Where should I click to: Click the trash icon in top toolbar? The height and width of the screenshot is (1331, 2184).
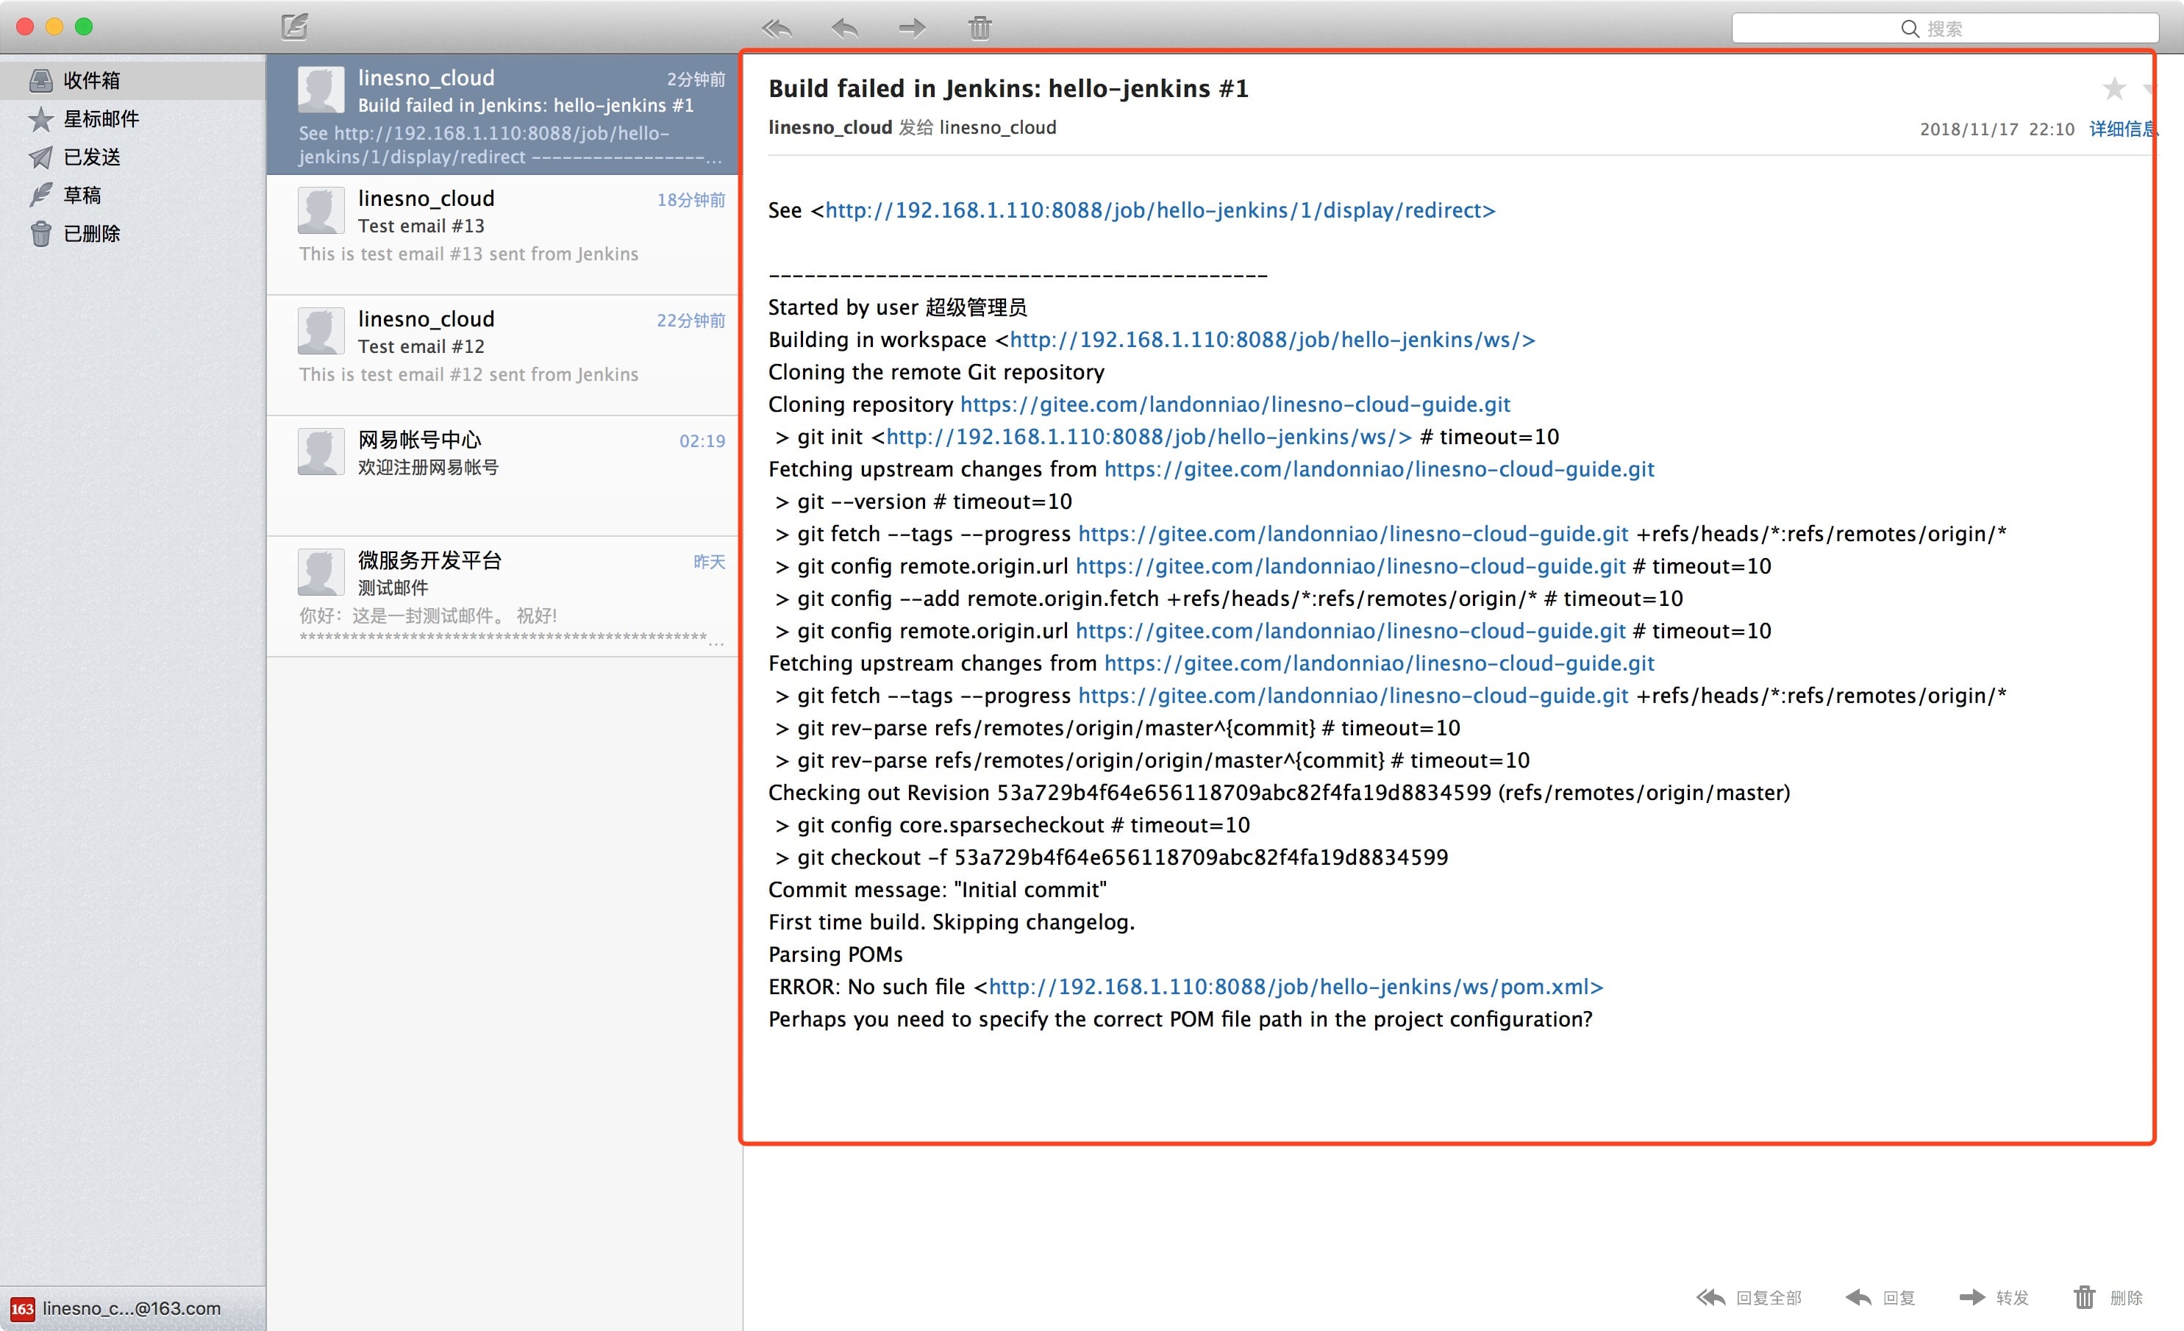[x=979, y=29]
